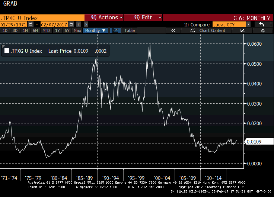Screen dimensions: 274x197
Task: Select the 1Y range tab
Action: 57,30
